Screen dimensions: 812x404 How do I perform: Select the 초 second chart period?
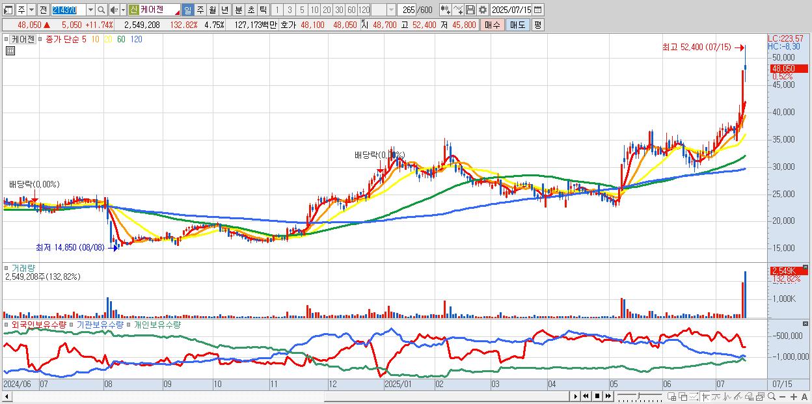coord(250,10)
